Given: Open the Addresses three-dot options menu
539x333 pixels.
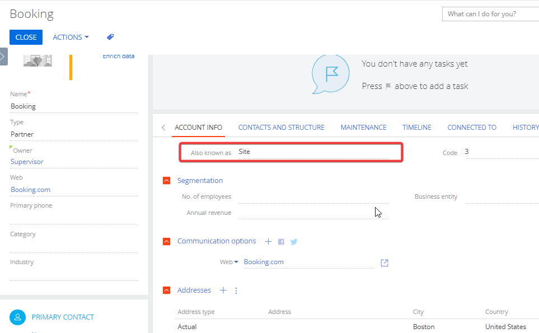Looking at the screenshot, I should tap(236, 290).
